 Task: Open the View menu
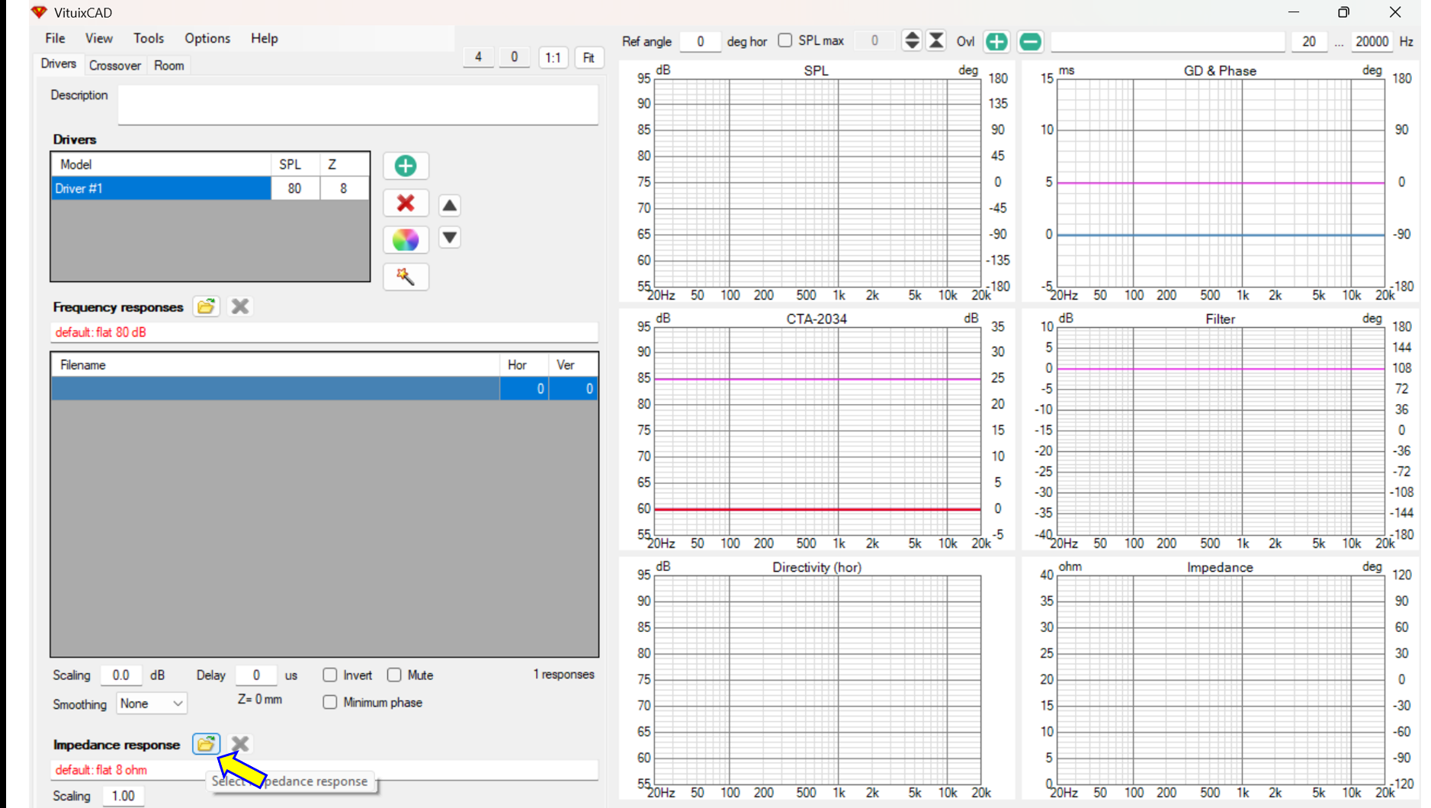pos(99,38)
